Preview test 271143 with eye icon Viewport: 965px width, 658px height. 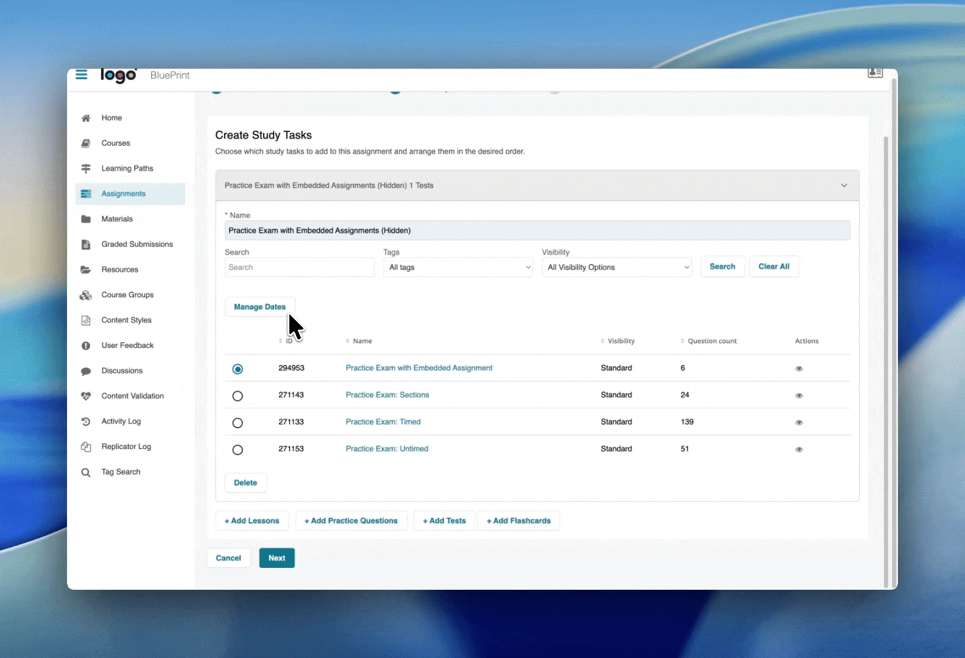799,395
